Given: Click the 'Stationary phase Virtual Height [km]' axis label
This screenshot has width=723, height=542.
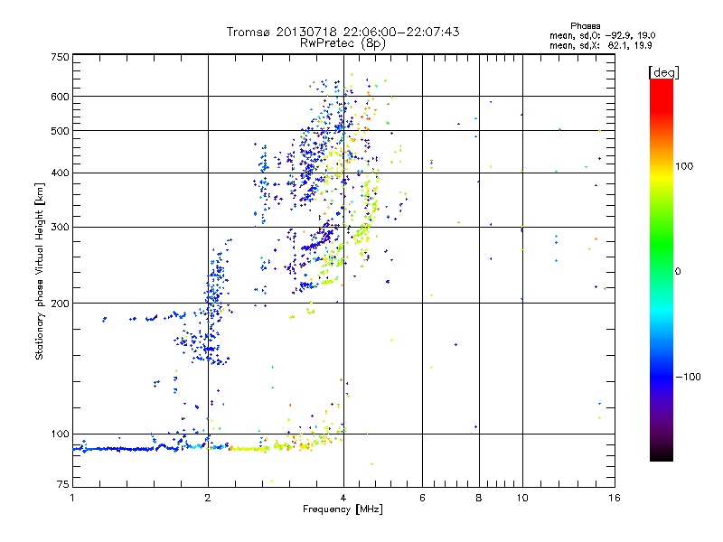Looking at the screenshot, I should (x=40, y=271).
